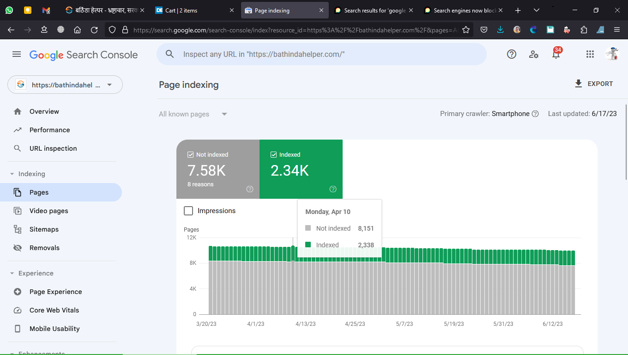Image resolution: width=628 pixels, height=355 pixels.
Task: Click the search magnifier icon in inspect bar
Action: click(x=169, y=54)
